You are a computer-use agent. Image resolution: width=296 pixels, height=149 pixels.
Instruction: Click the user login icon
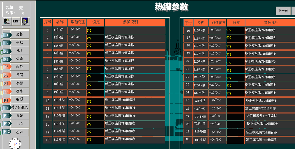click(x=7, y=21)
